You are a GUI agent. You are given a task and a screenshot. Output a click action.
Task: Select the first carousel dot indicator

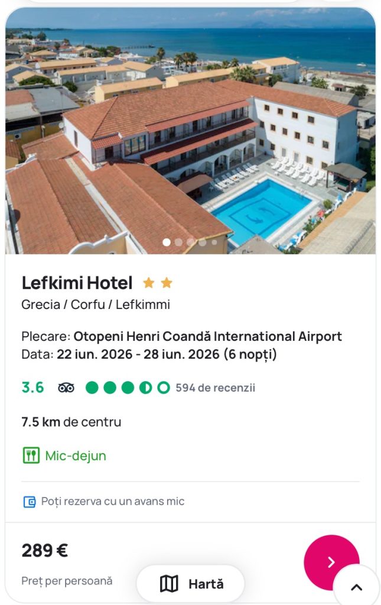(167, 242)
